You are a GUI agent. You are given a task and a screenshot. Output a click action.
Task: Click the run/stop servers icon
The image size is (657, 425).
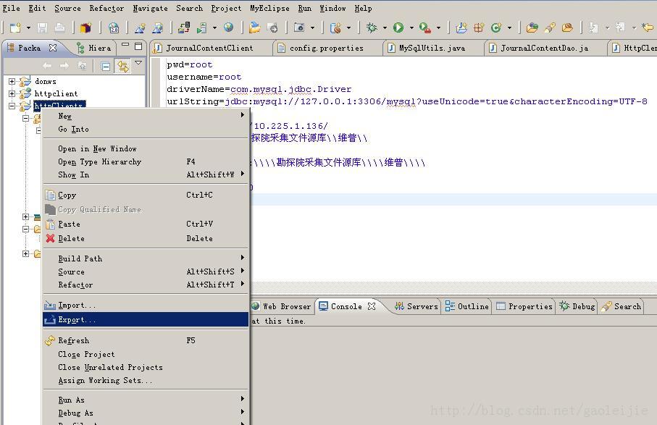tap(202, 28)
